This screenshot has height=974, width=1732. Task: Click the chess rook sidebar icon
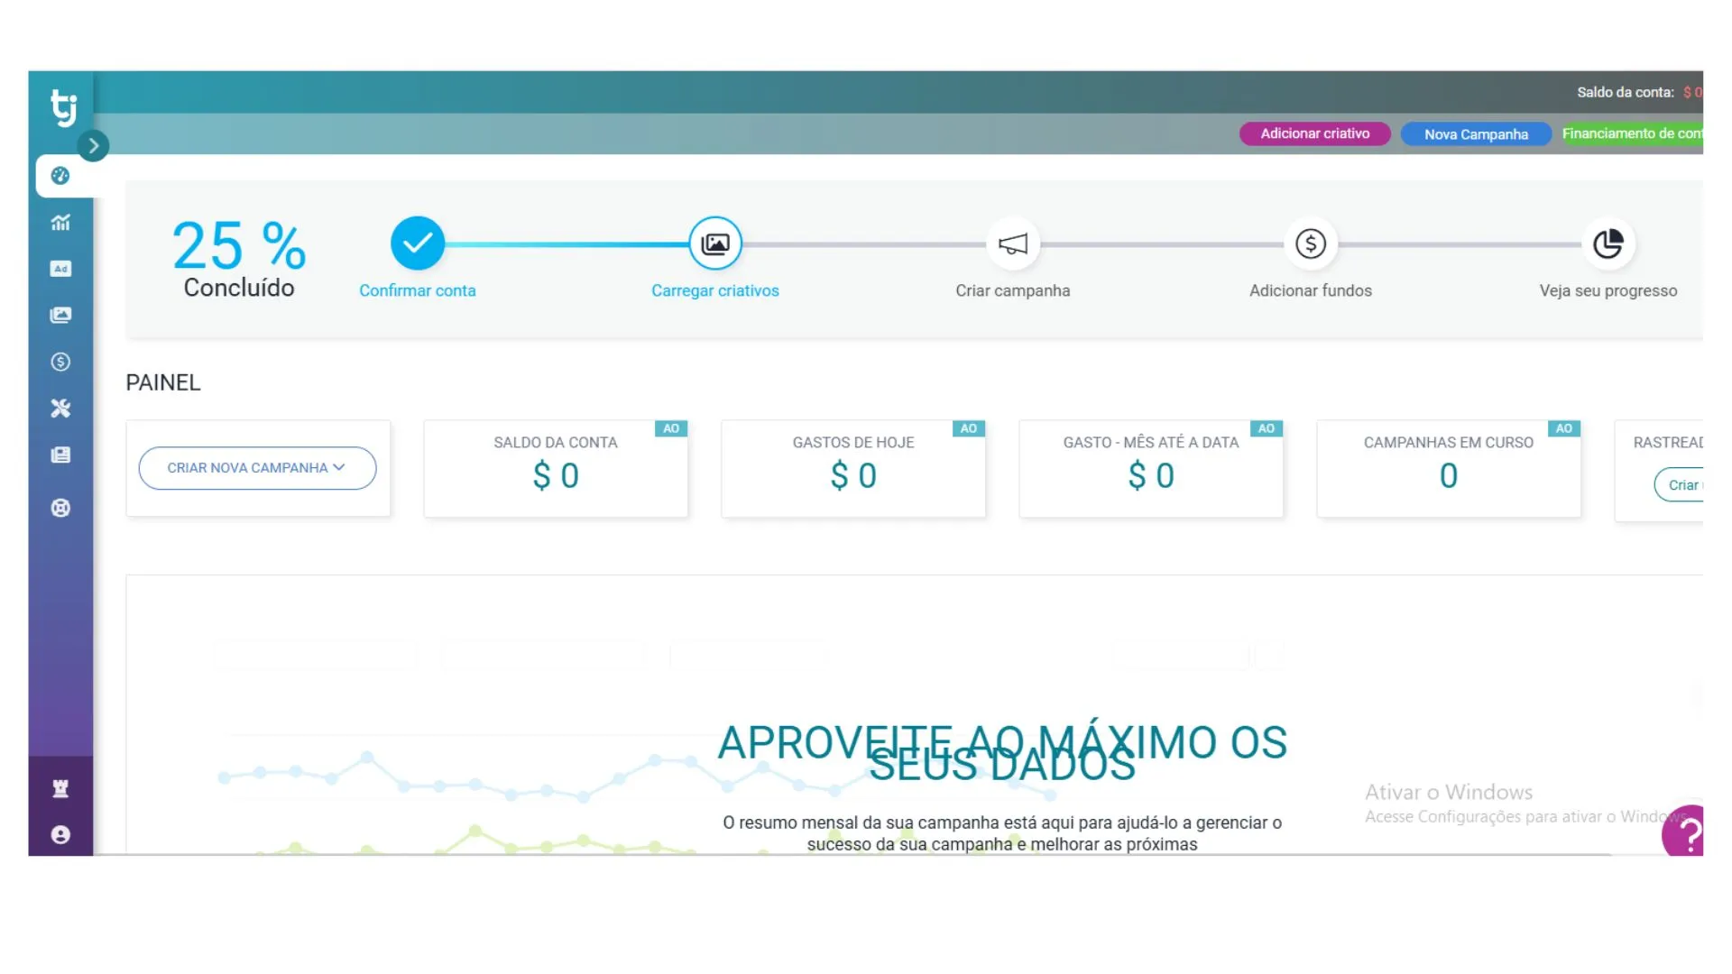coord(60,789)
